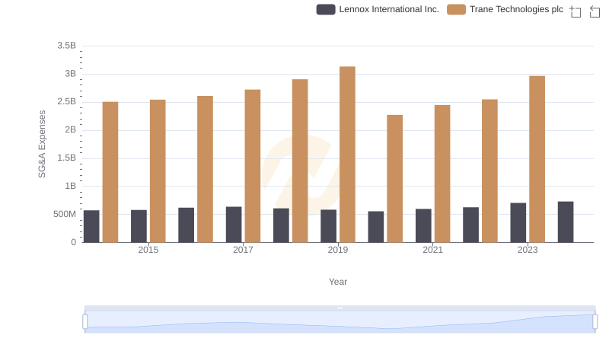Click the range slider top drag bar

340,308
